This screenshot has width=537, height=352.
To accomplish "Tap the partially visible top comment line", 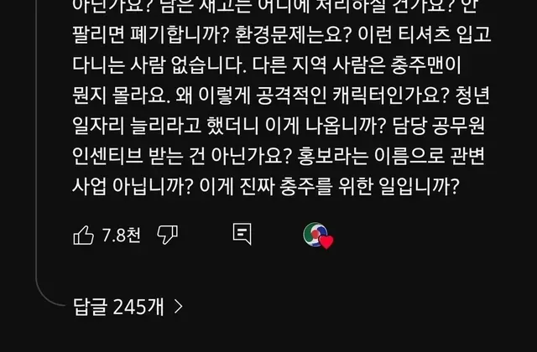I will 275,6.
